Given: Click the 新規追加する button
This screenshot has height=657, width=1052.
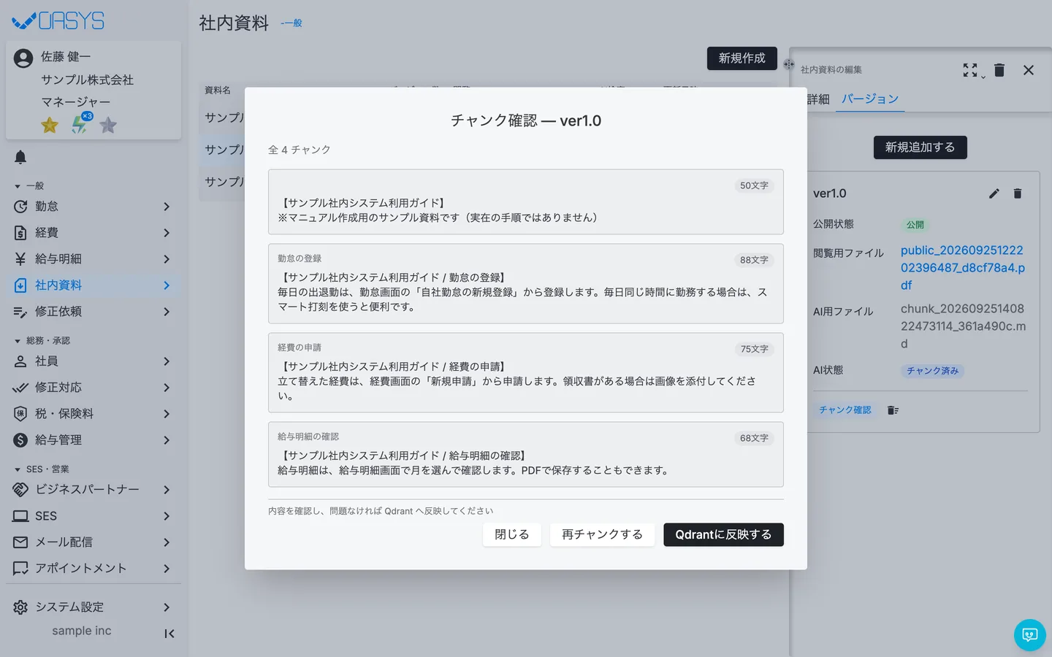Looking at the screenshot, I should click(x=920, y=147).
